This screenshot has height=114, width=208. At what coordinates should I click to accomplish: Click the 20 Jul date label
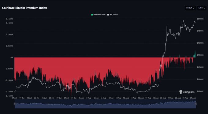pos(29,98)
